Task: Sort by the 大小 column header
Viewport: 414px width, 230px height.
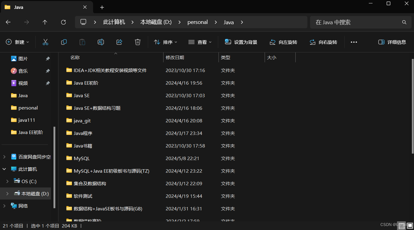Action: [x=280, y=57]
